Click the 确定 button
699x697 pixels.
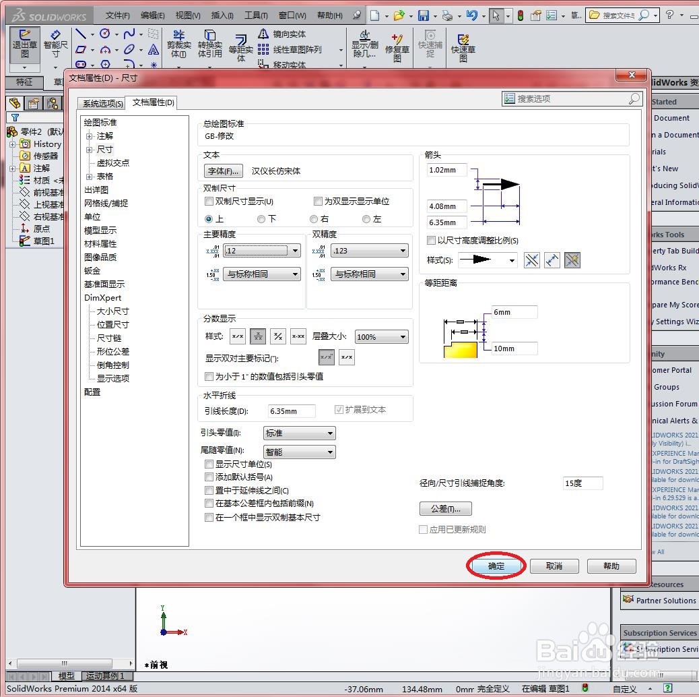[496, 566]
